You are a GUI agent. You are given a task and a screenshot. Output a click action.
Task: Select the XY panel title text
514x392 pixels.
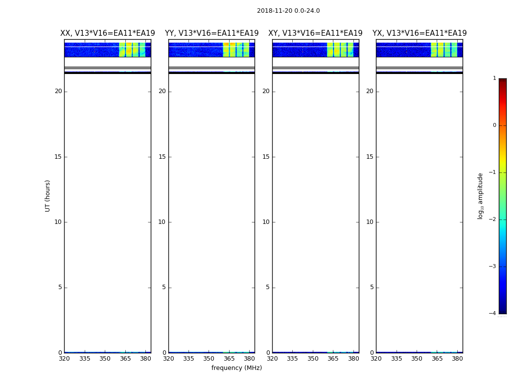315,33
